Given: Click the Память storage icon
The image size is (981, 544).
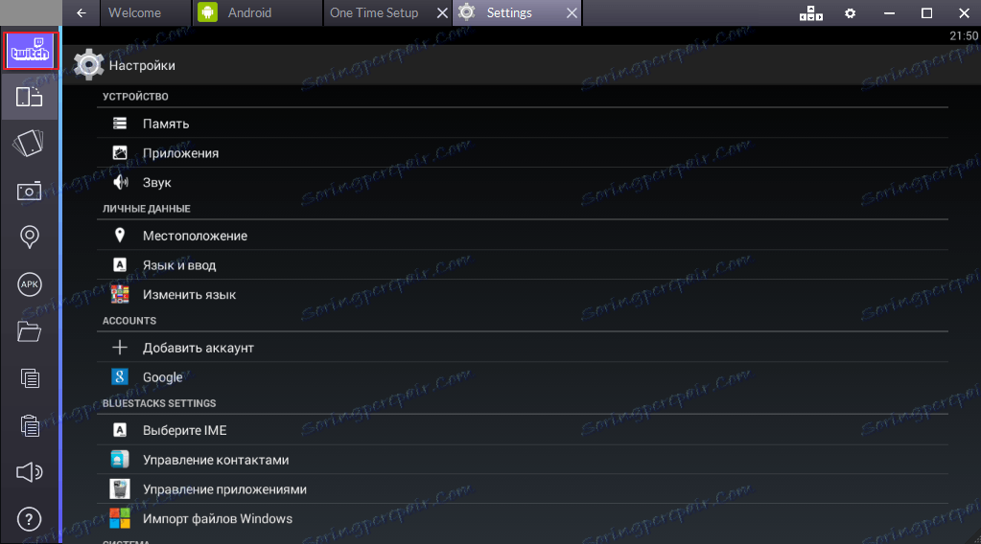Looking at the screenshot, I should point(120,123).
